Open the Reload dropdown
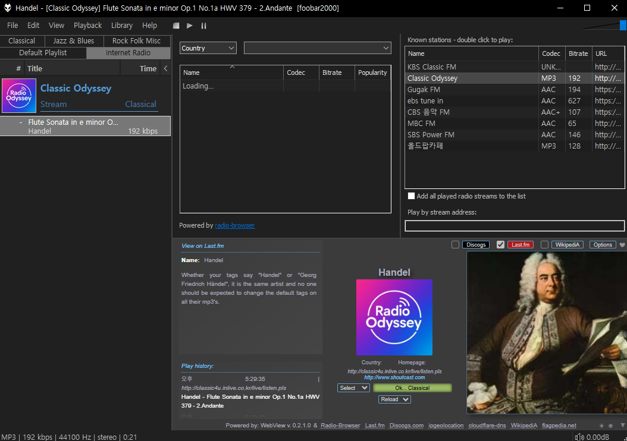Viewport: 627px width, 441px height. coord(394,399)
